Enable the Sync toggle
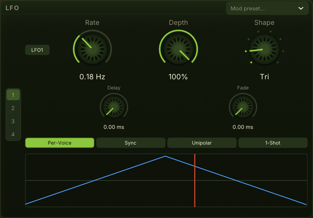The height and width of the screenshot is (218, 313). point(131,143)
